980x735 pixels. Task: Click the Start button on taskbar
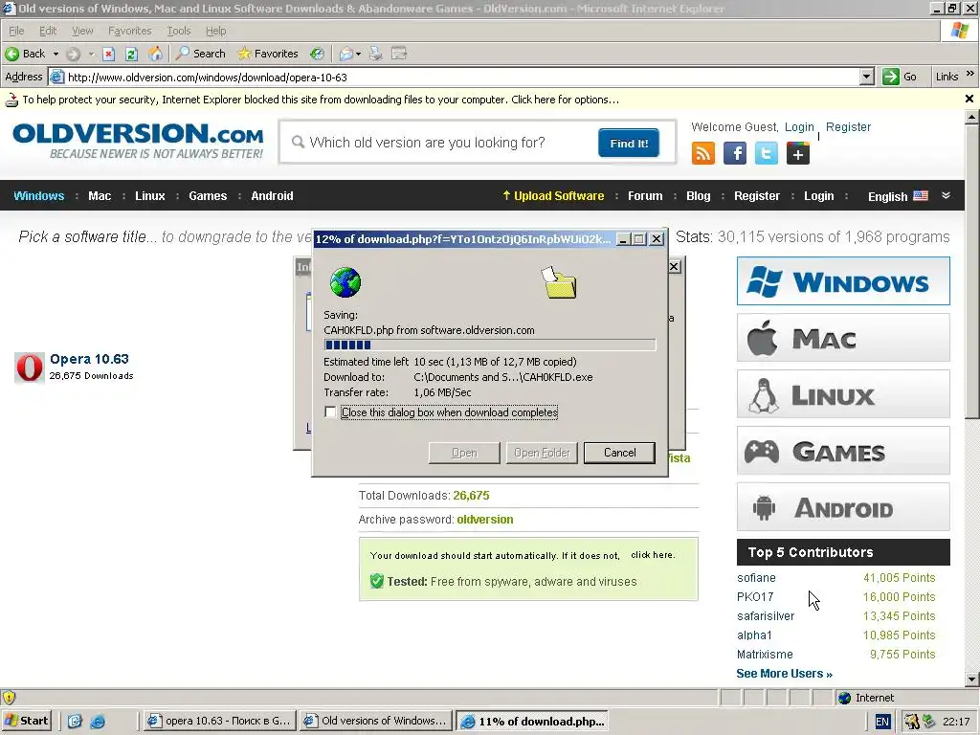pos(27,721)
